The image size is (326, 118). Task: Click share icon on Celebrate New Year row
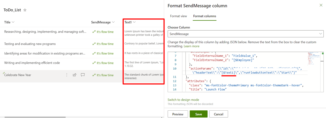(x=75, y=75)
